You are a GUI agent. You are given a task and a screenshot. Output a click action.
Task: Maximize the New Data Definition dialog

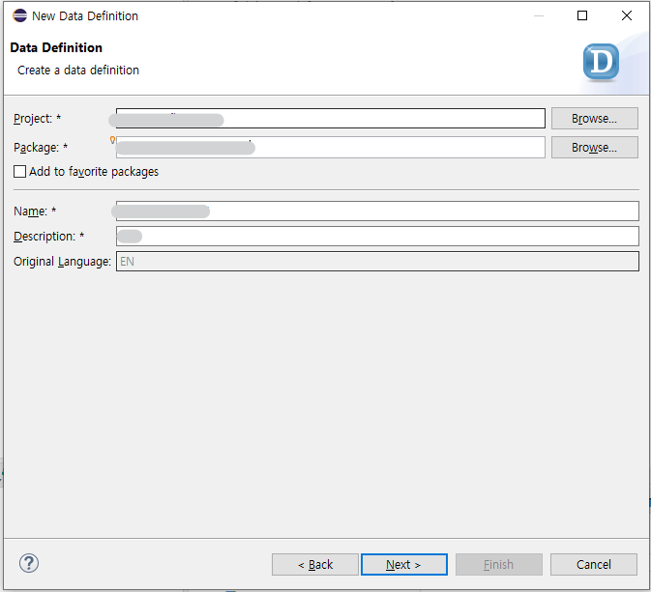coord(582,15)
